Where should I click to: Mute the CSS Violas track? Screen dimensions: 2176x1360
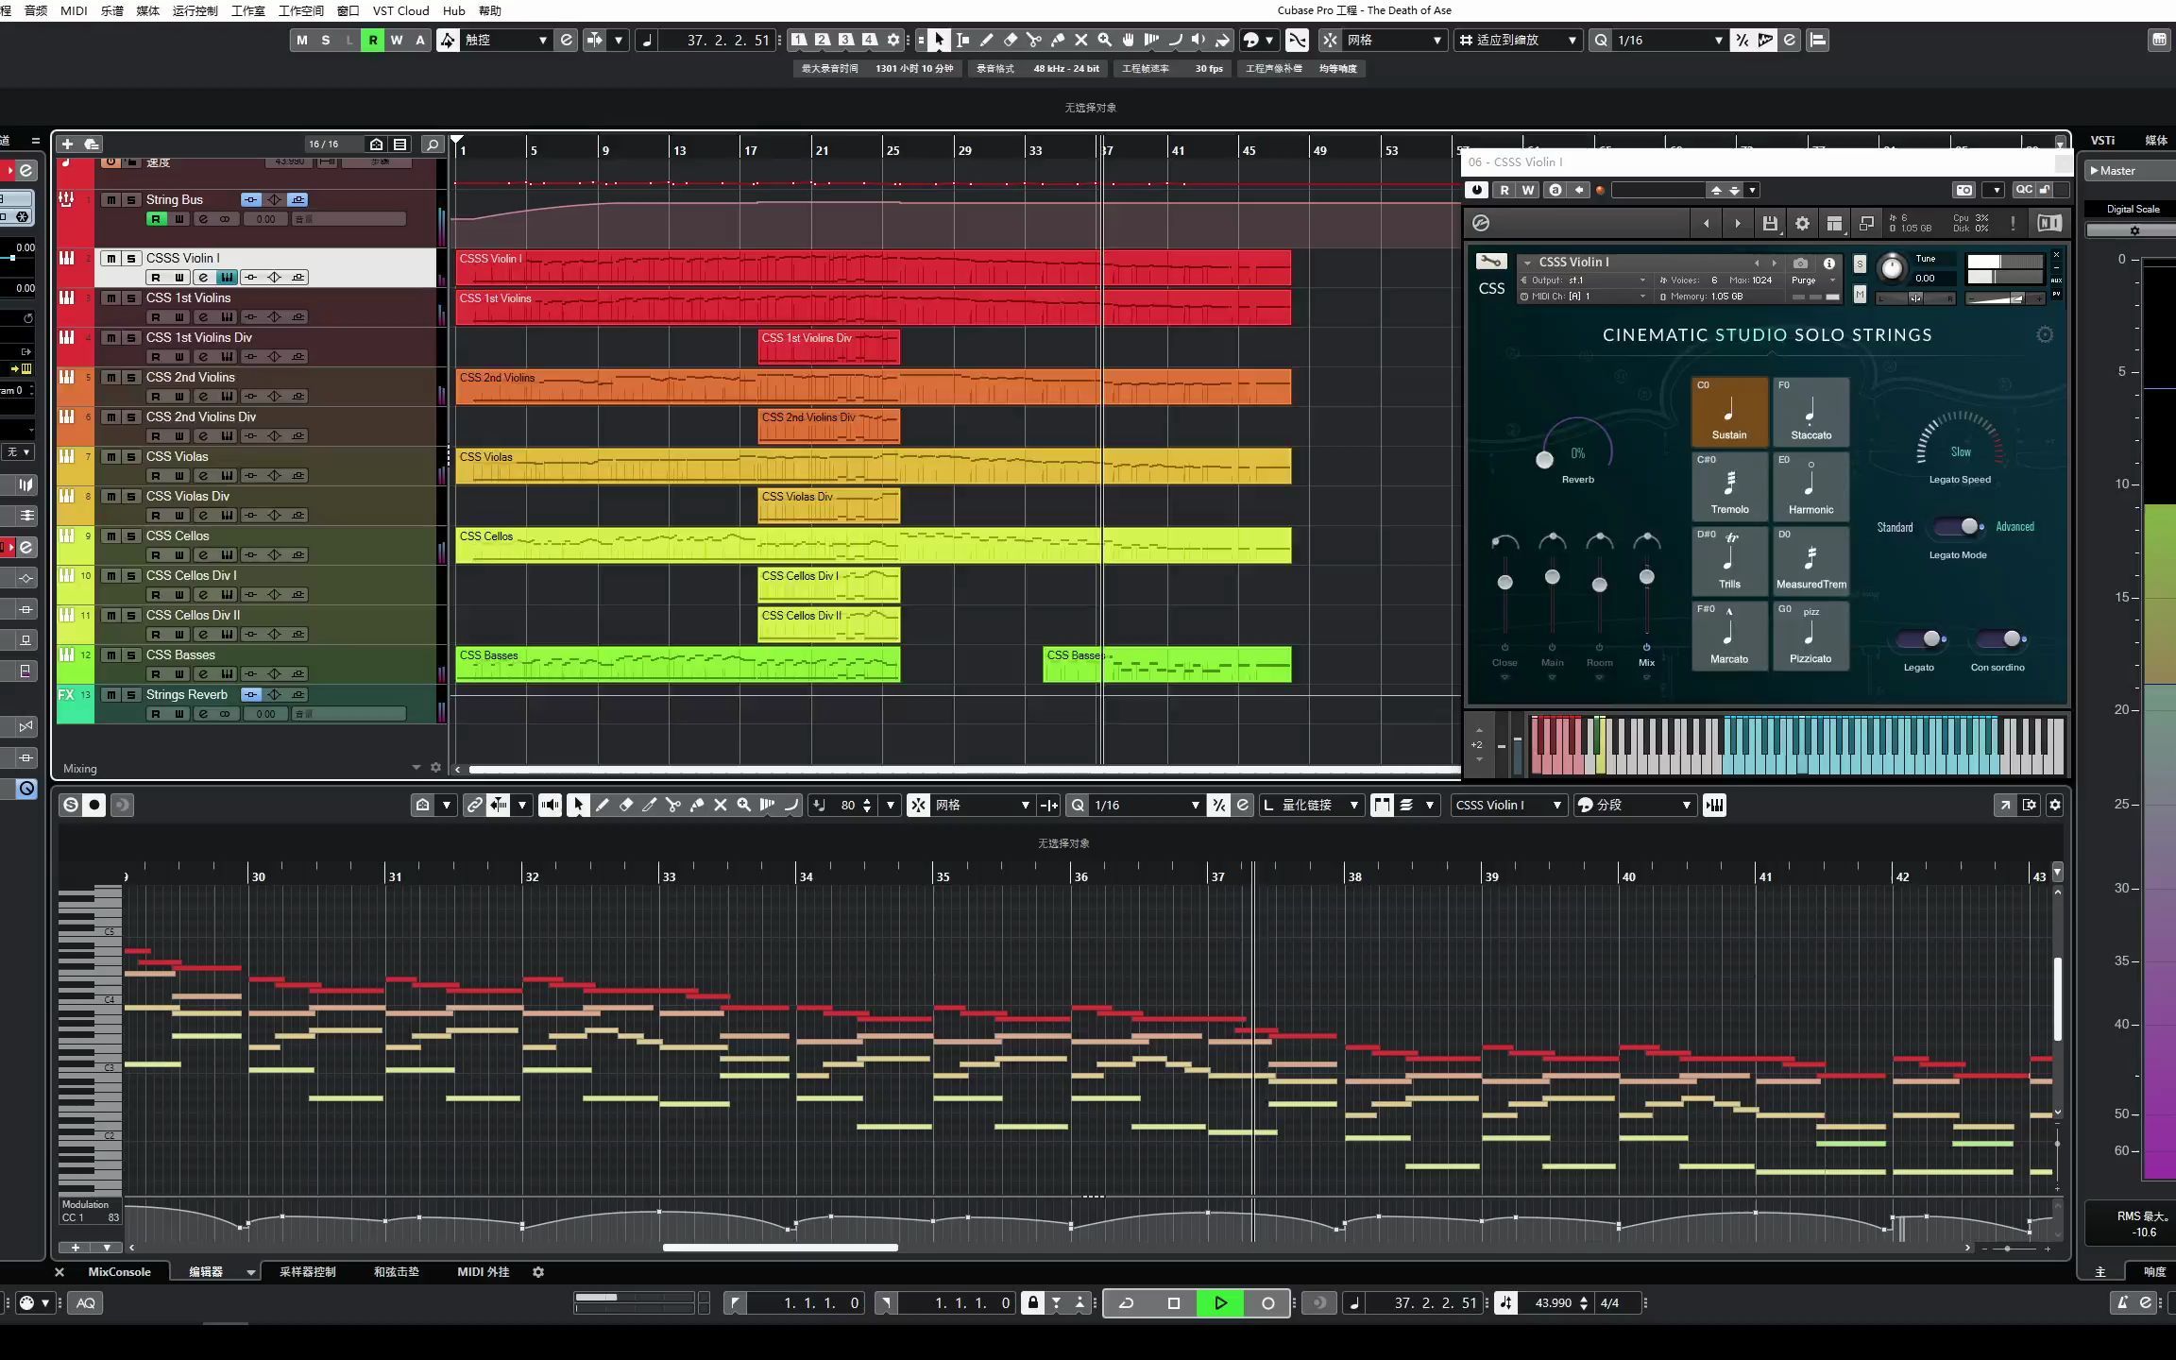(x=111, y=456)
